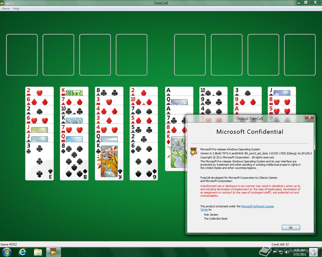322x257 pixels.
Task: Click the Game #2522 status text
Action: click(x=9, y=244)
